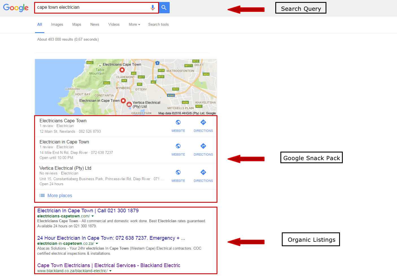Click the map pin for Vertica Electrical
This screenshot has width=397, height=277.
pos(129,104)
